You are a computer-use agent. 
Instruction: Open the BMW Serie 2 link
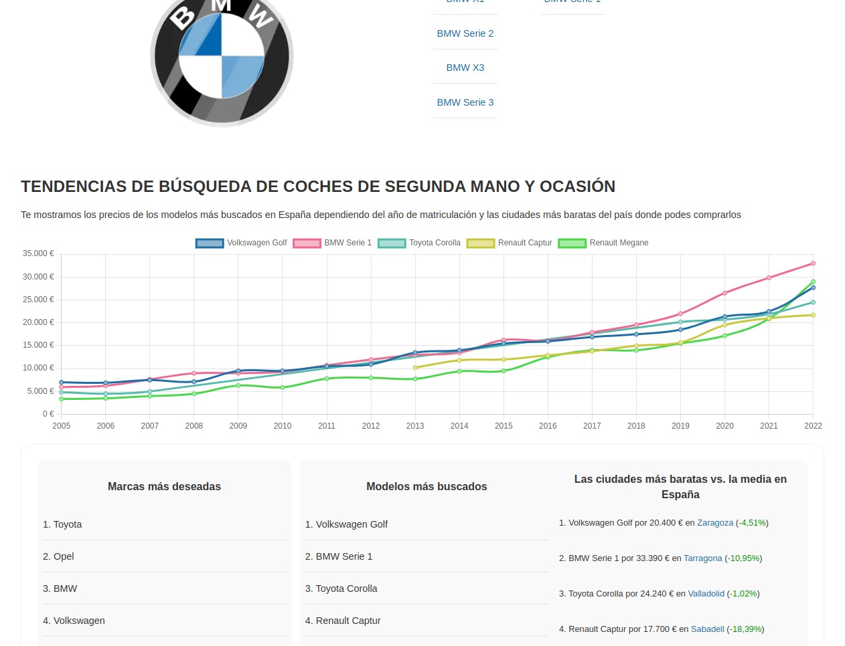point(465,33)
